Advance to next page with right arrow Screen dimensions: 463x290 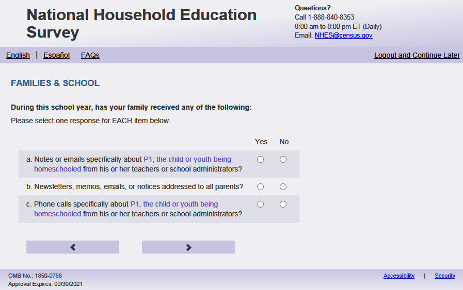pyautogui.click(x=188, y=247)
